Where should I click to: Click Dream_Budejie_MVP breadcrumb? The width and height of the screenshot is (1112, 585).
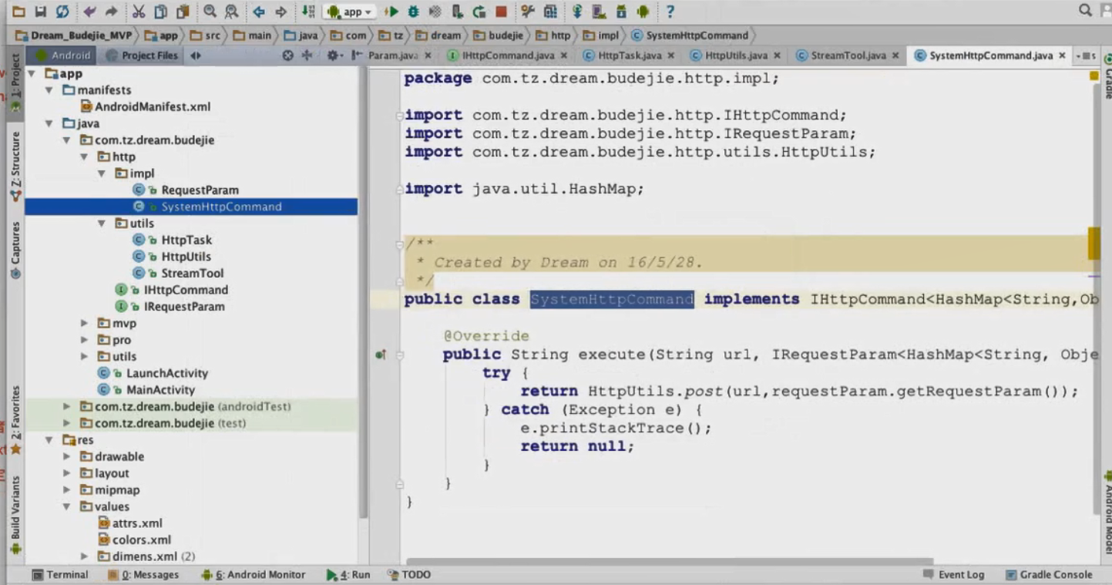point(74,35)
